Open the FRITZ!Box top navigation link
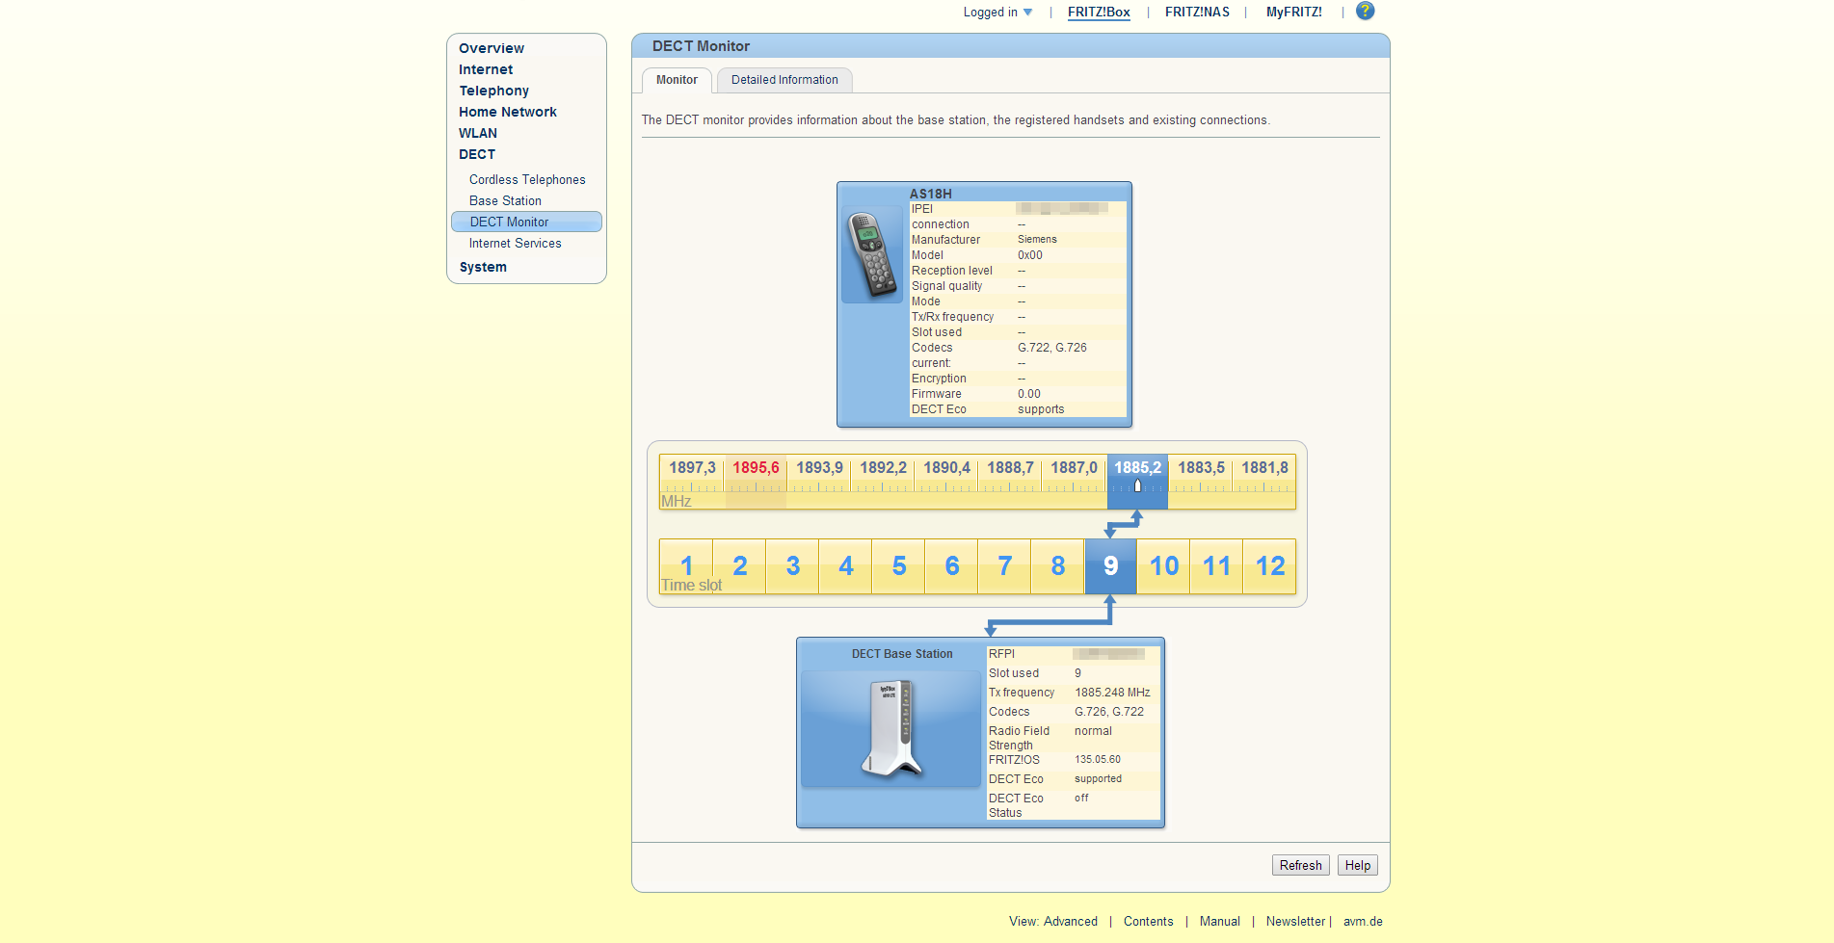This screenshot has height=943, width=1834. [1099, 13]
